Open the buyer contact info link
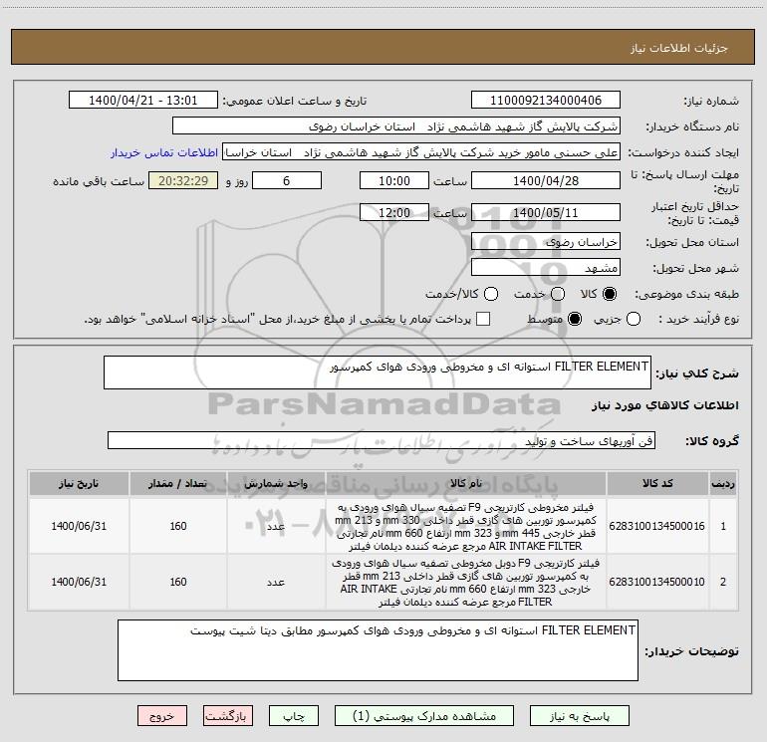The width and height of the screenshot is (767, 742). tap(164, 152)
